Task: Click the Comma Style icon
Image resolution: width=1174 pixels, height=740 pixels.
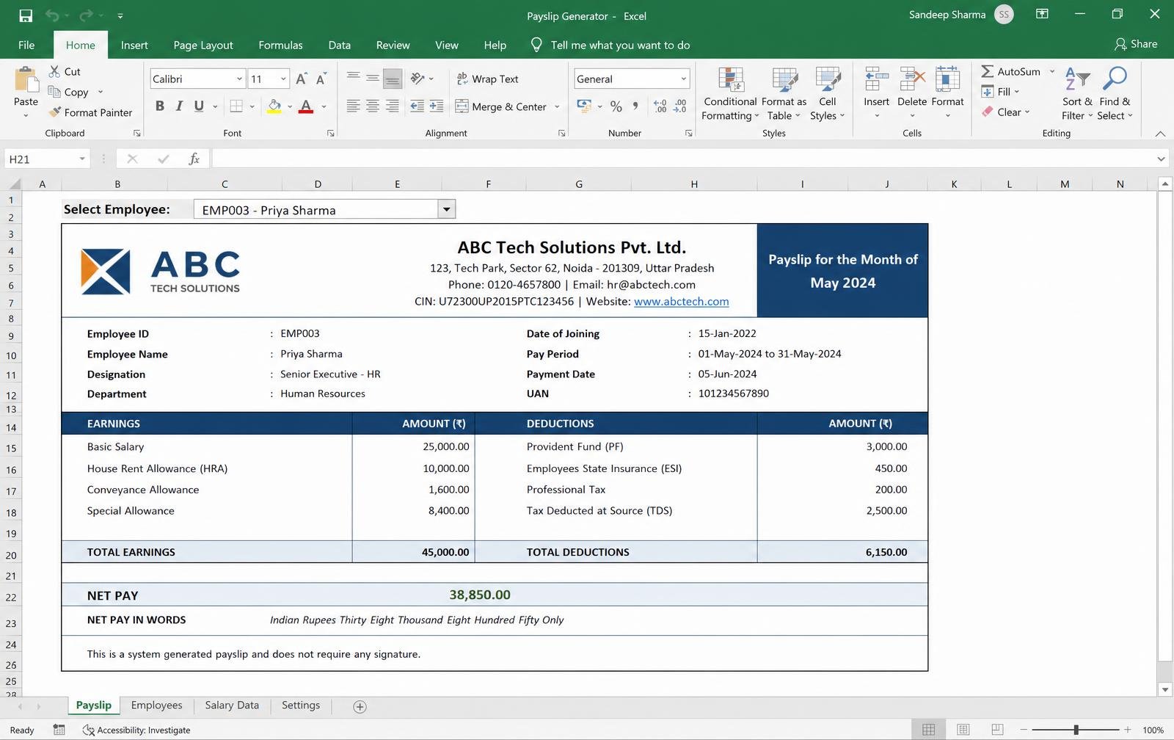Action: point(635,106)
